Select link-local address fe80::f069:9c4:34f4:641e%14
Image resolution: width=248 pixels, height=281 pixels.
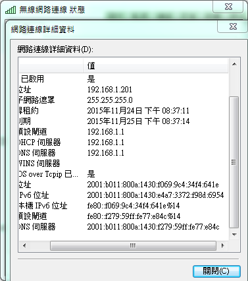(134, 206)
